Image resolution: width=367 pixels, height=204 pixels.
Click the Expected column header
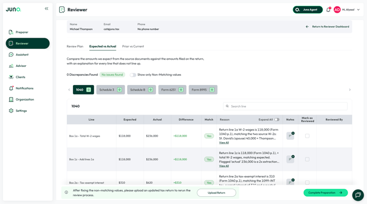click(x=130, y=120)
